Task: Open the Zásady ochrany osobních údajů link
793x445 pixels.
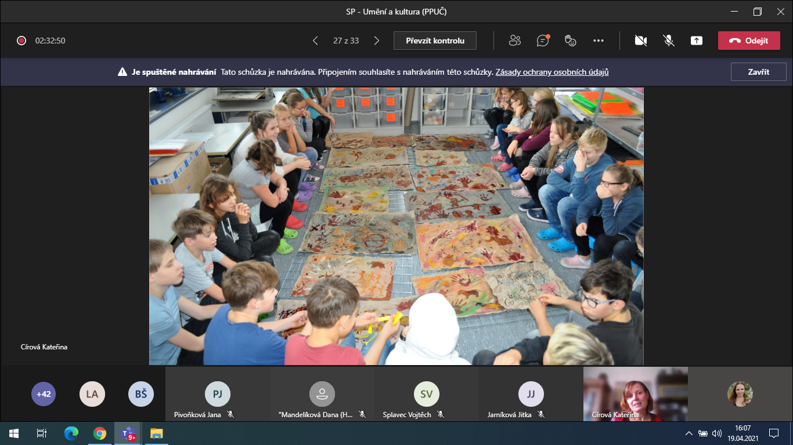Action: (552, 72)
